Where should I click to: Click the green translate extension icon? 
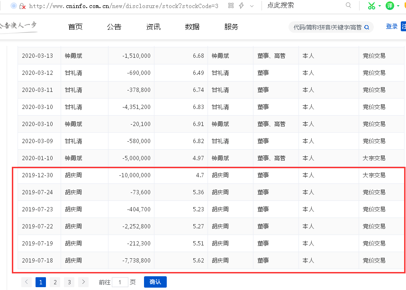click(390, 6)
